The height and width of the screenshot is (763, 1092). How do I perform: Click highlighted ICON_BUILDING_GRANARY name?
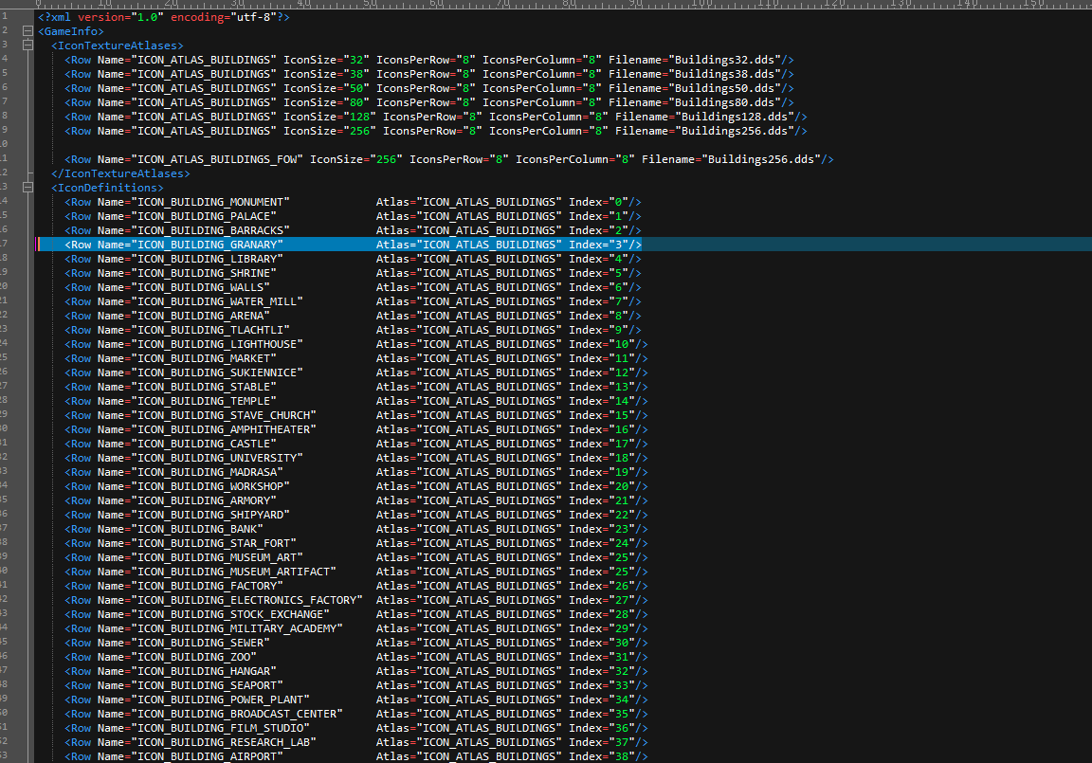[x=208, y=245]
